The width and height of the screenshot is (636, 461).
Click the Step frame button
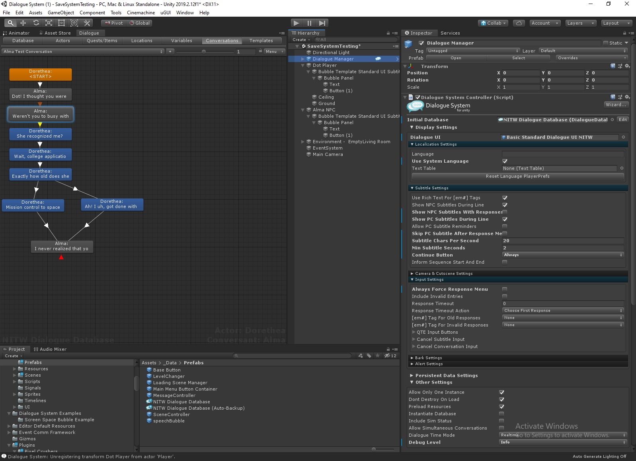click(x=322, y=23)
